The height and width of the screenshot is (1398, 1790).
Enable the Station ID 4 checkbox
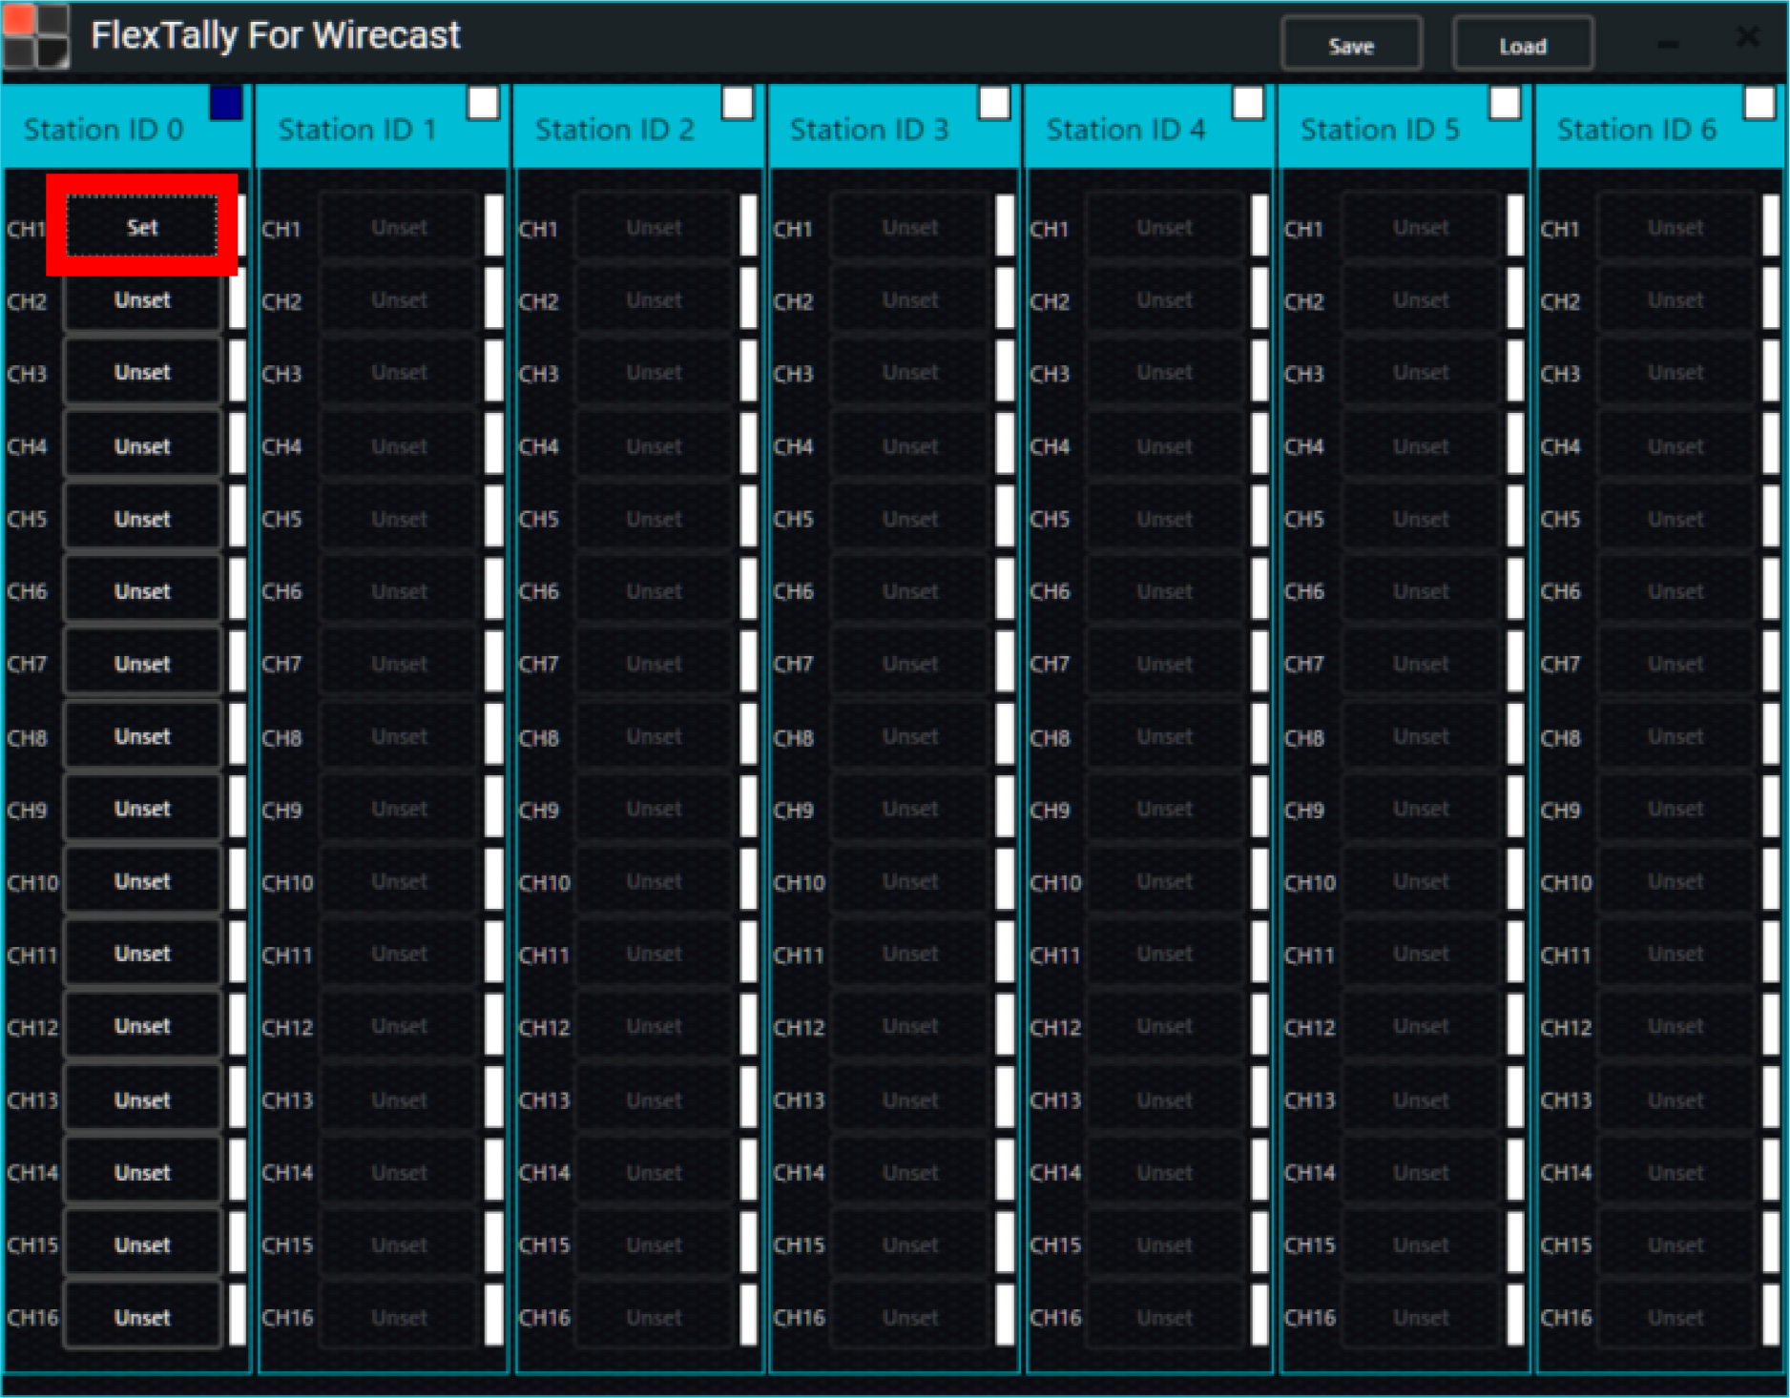1249,103
